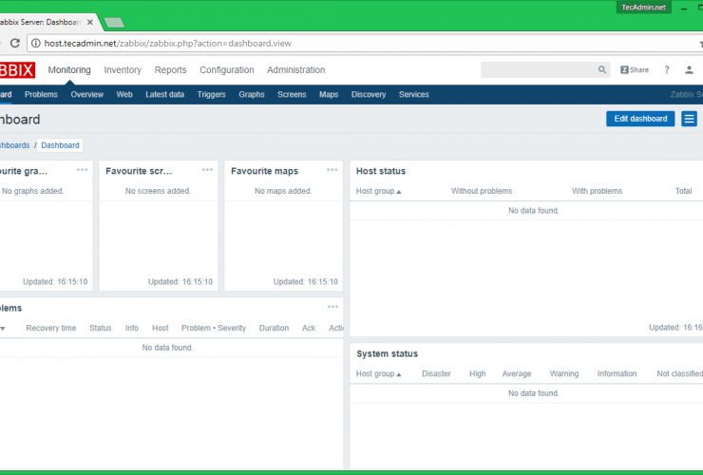703x475 pixels.
Task: Open Favourite maps widget options menu
Action: 332,170
